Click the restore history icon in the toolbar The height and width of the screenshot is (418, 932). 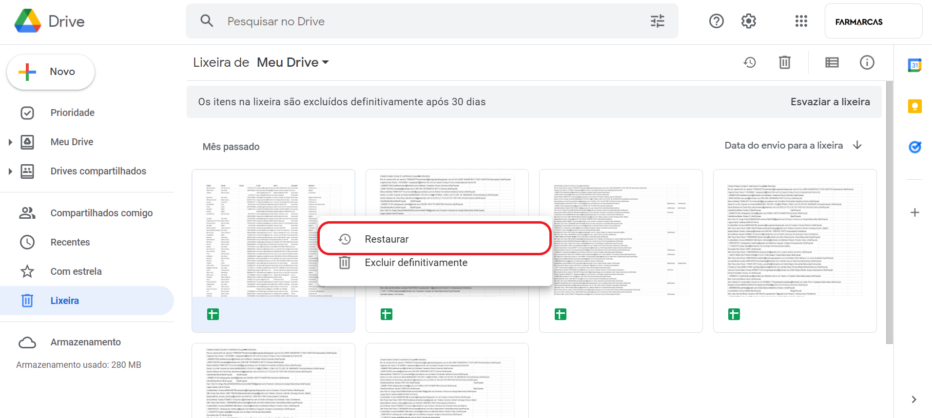click(750, 62)
